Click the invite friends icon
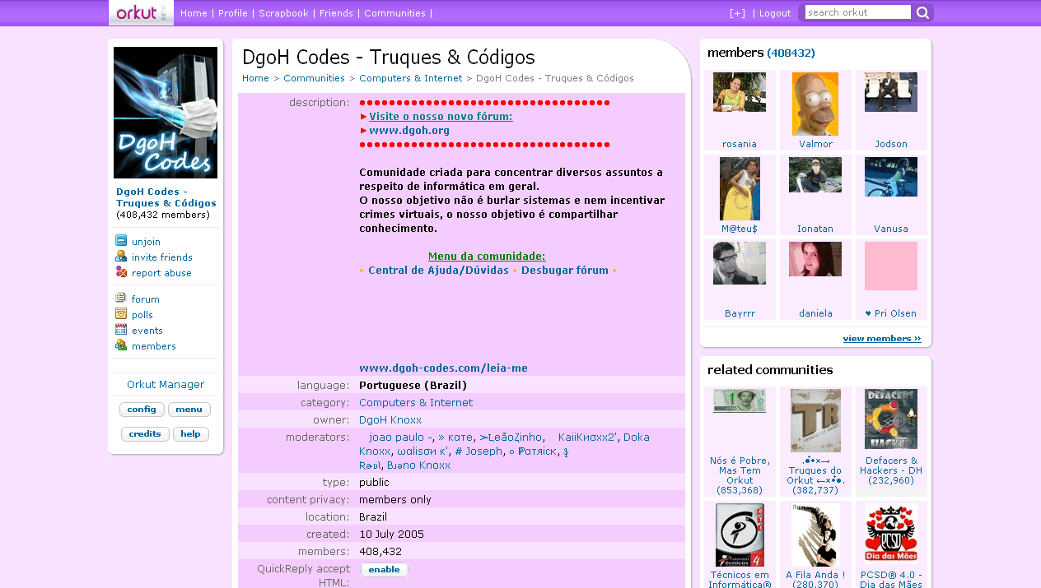This screenshot has width=1041, height=588. click(x=121, y=257)
